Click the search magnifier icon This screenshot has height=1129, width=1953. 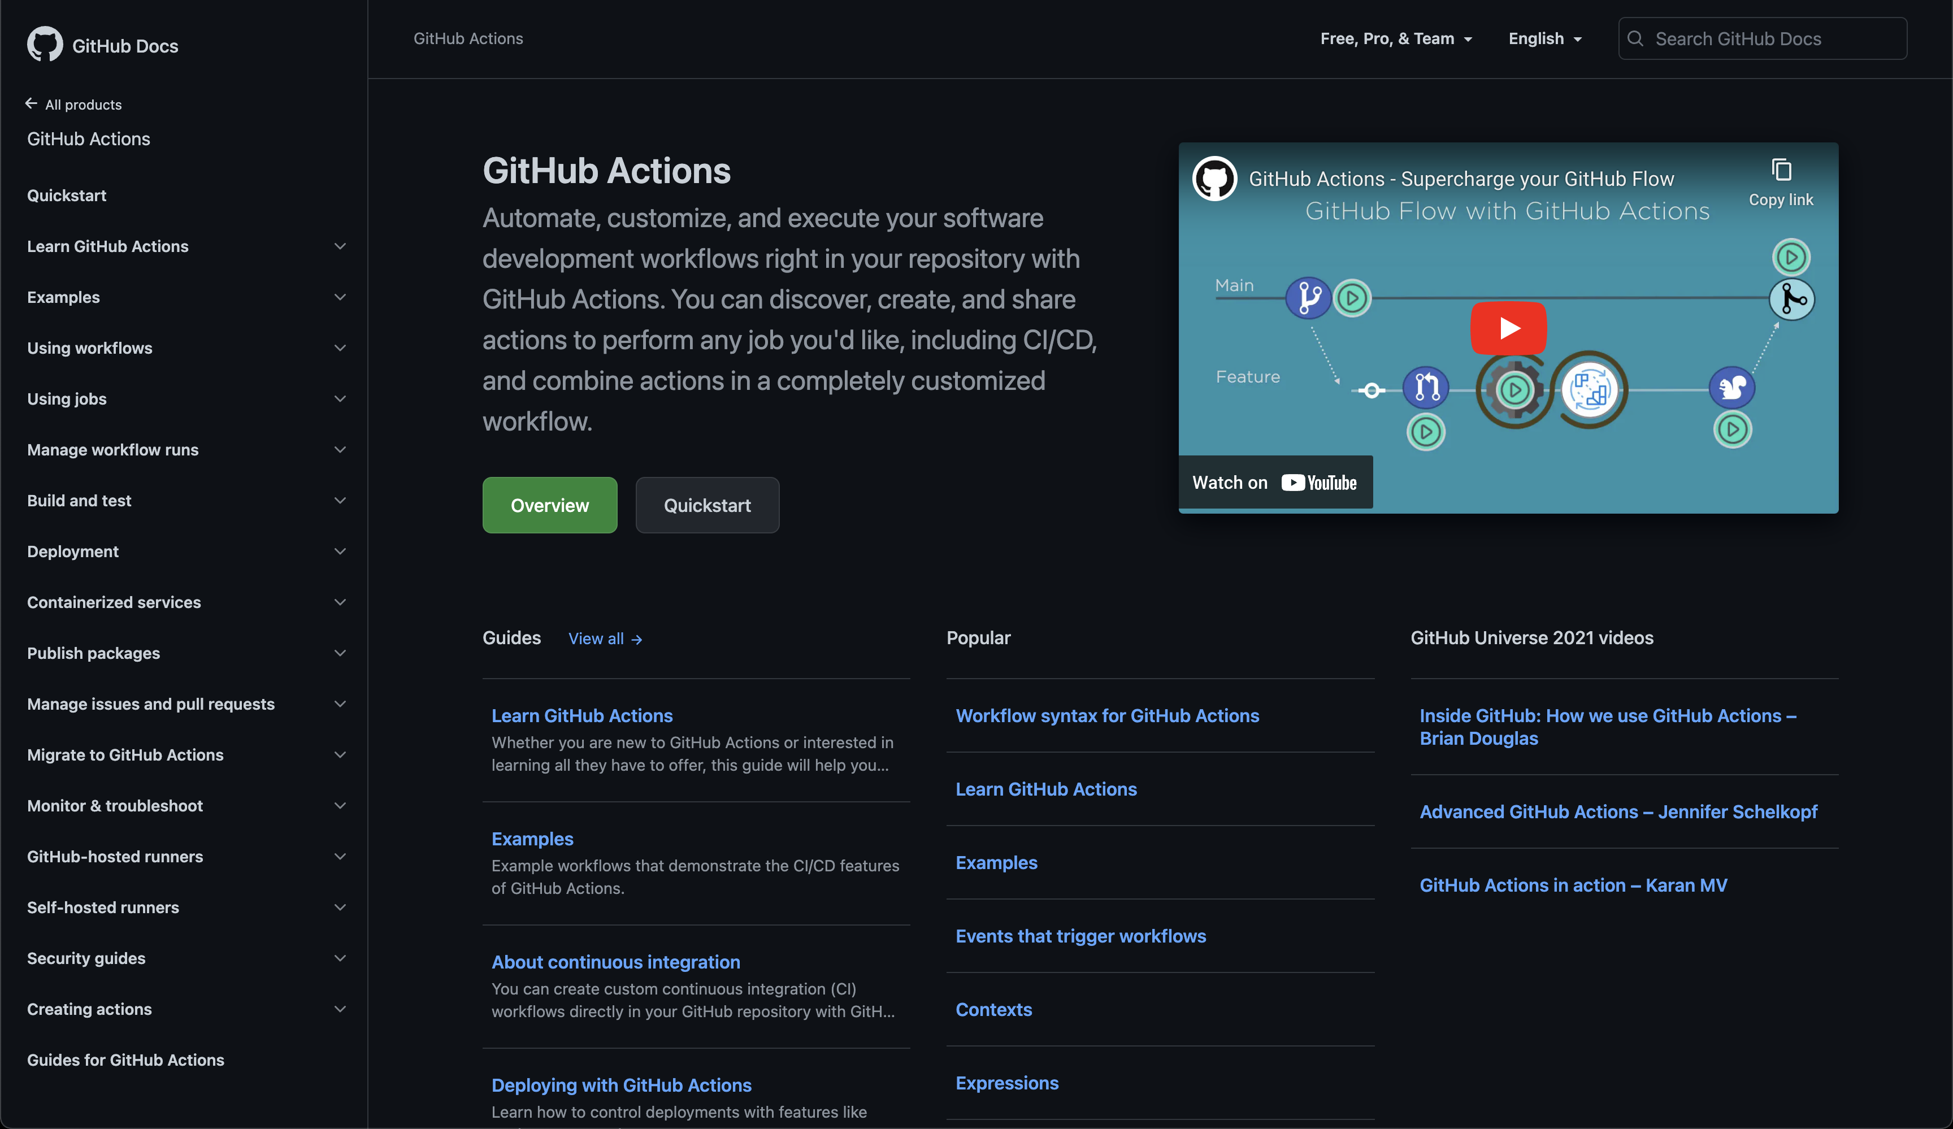click(x=1635, y=39)
